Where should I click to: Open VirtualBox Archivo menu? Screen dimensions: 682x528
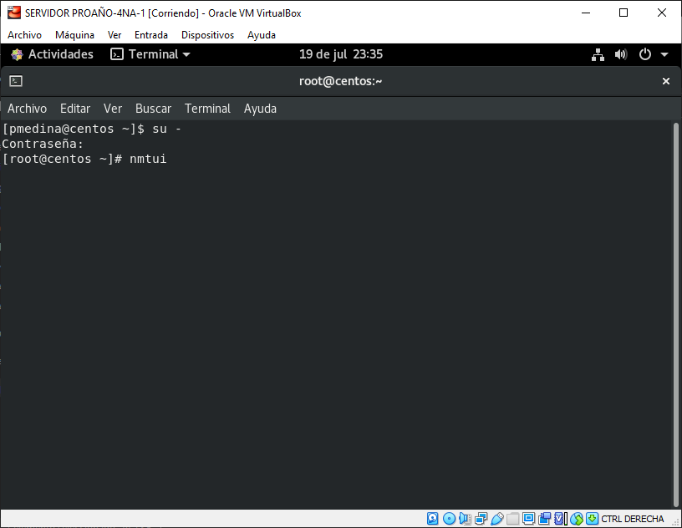tap(24, 35)
